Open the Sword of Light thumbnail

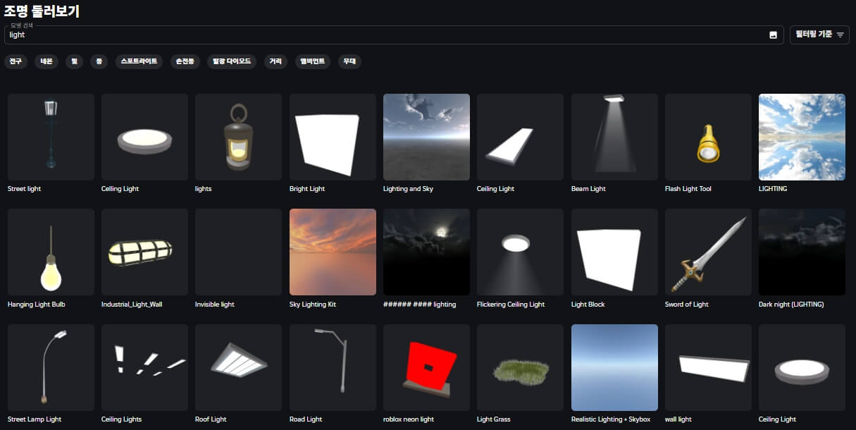708,252
